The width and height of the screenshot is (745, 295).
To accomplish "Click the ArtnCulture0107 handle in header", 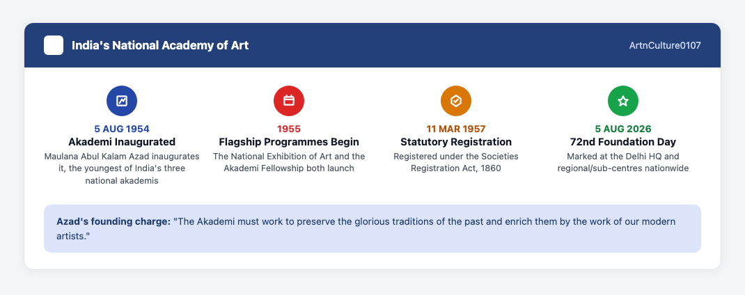I will [665, 46].
